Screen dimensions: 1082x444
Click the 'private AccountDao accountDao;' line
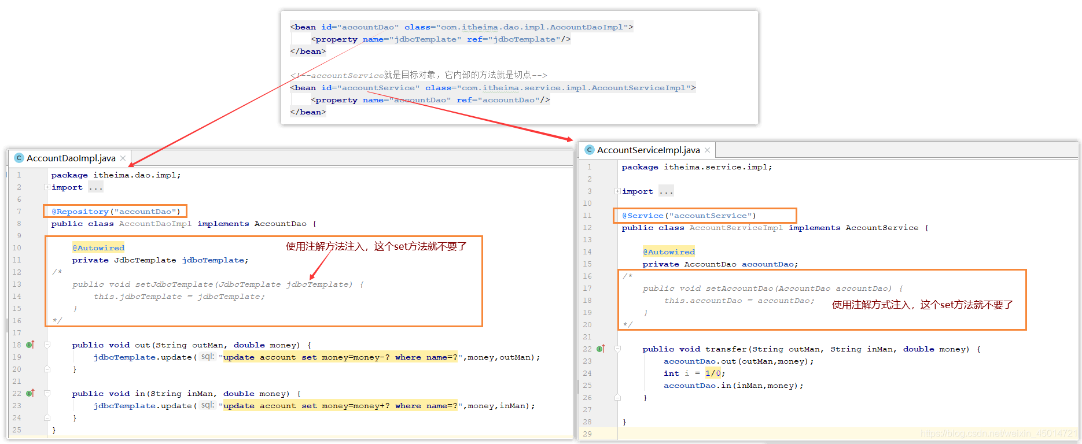coord(720,264)
